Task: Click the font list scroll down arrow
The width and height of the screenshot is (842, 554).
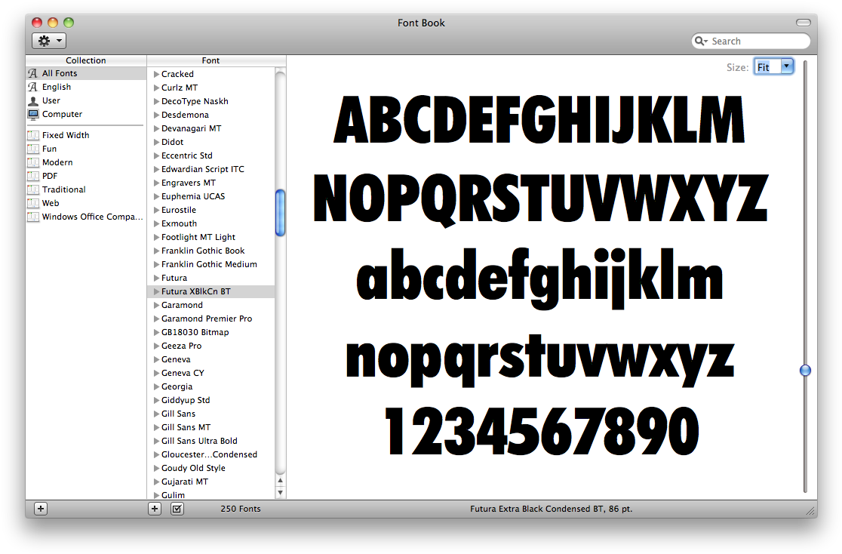Action: click(x=281, y=492)
